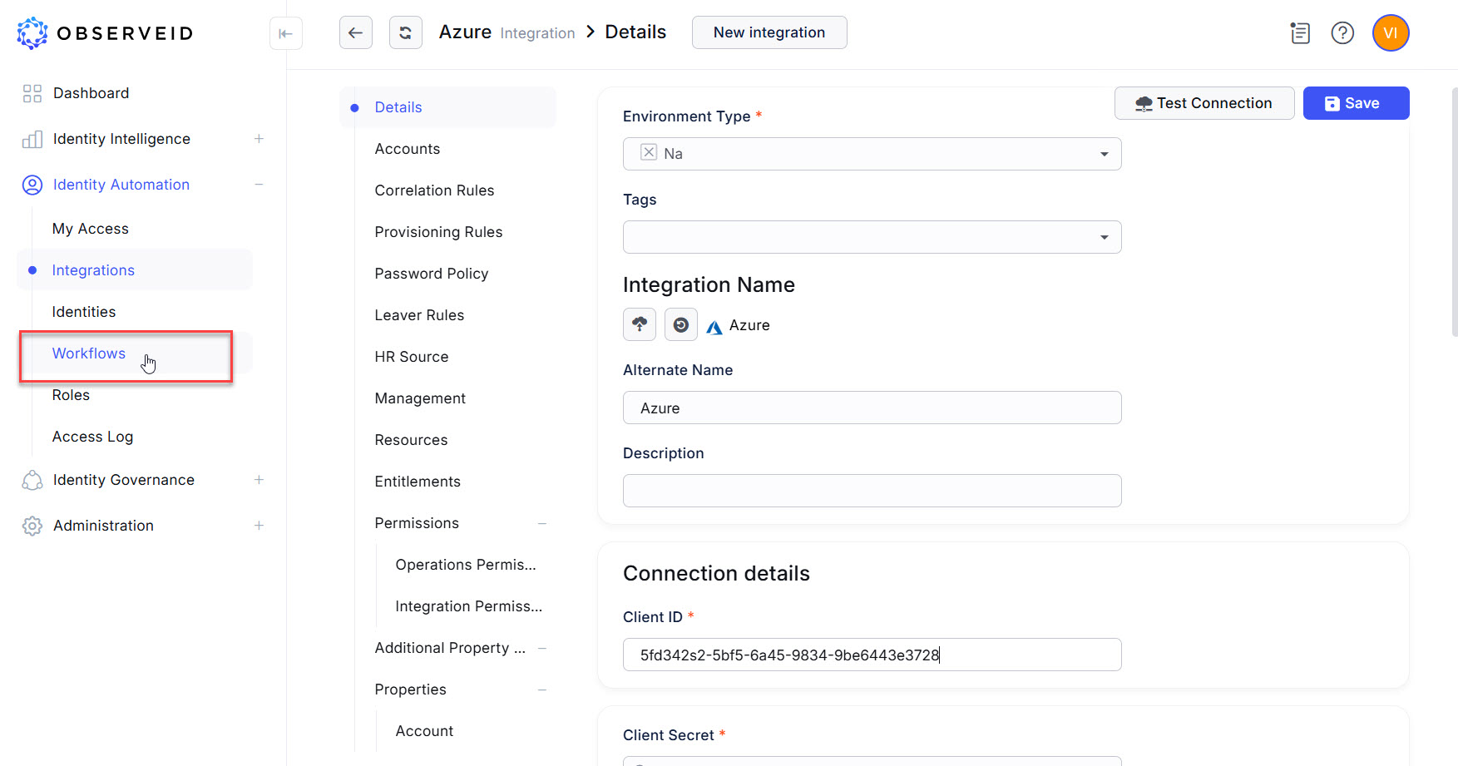Collapse the sidebar using the arrow icon
The image size is (1458, 766).
[x=285, y=33]
